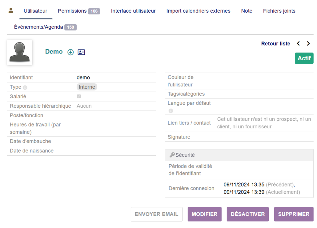Click the Supprimer button

[x=293, y=214]
